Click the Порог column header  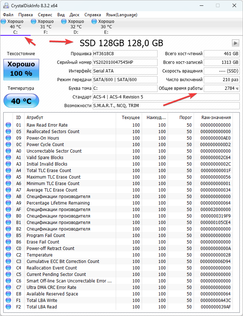tap(181, 117)
